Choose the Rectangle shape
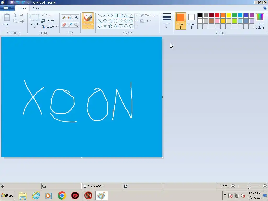 [115, 16]
